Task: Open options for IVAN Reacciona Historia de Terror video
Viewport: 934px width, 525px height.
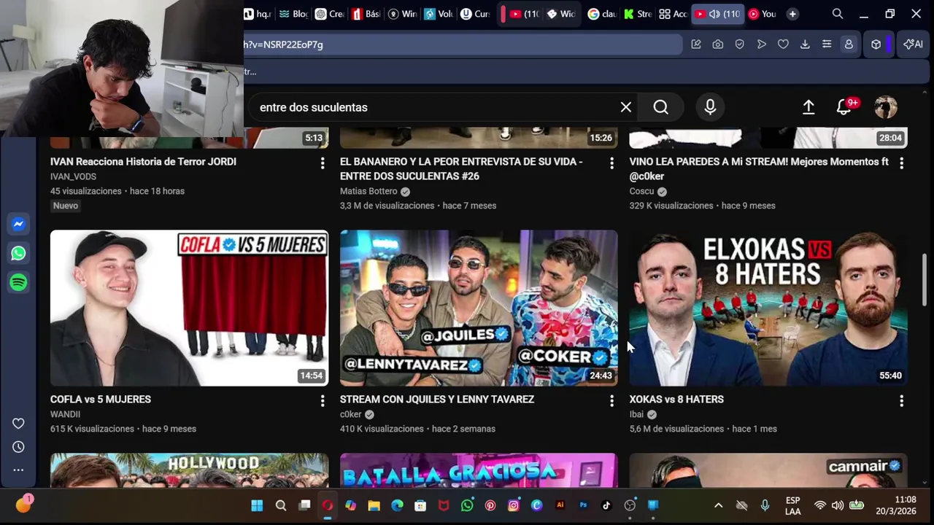Action: point(323,163)
